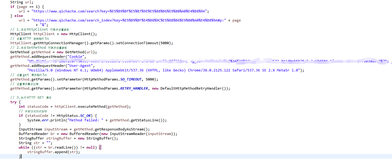Click the System.err.println "Method failed" line

(x=97, y=120)
